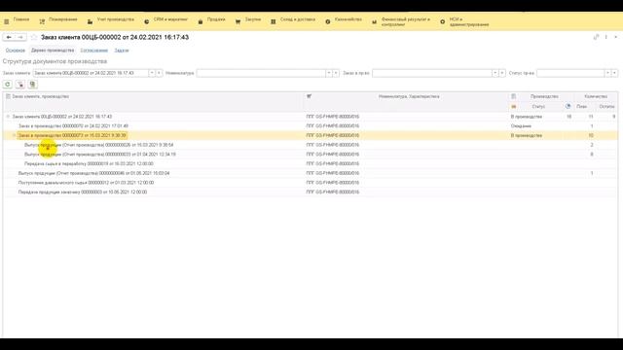Select Выпуск продукции 00000000046 row

[x=311, y=173]
